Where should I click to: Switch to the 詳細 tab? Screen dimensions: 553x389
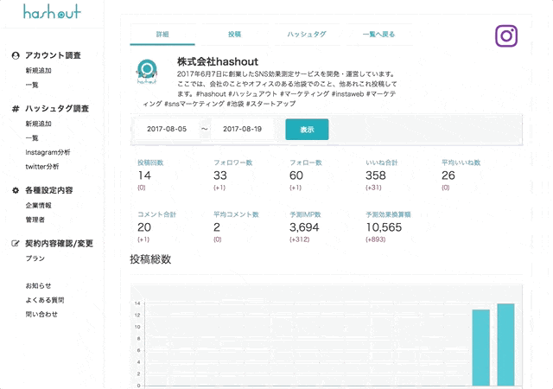pyautogui.click(x=162, y=35)
